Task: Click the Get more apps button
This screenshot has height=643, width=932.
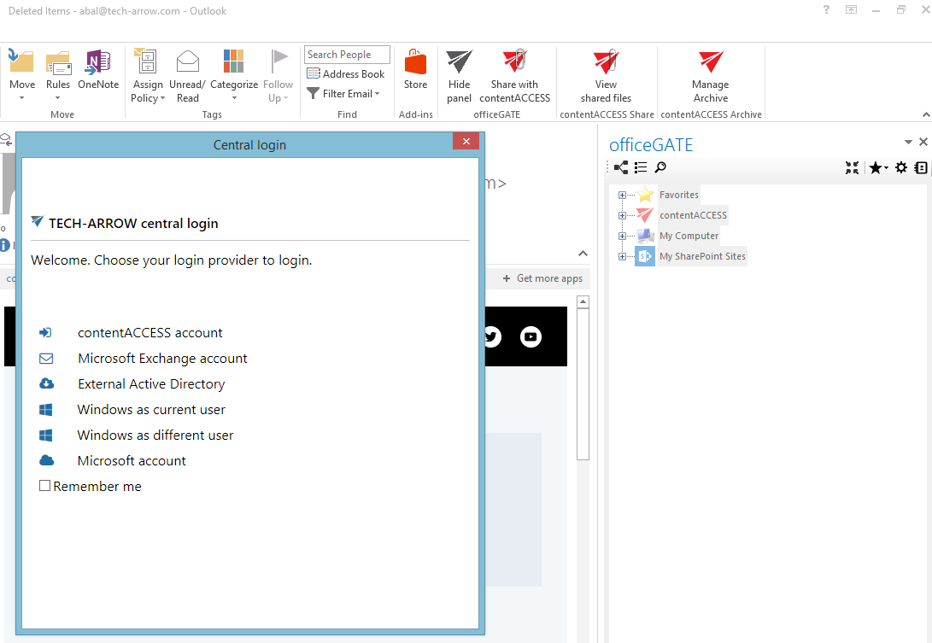Action: click(x=542, y=278)
